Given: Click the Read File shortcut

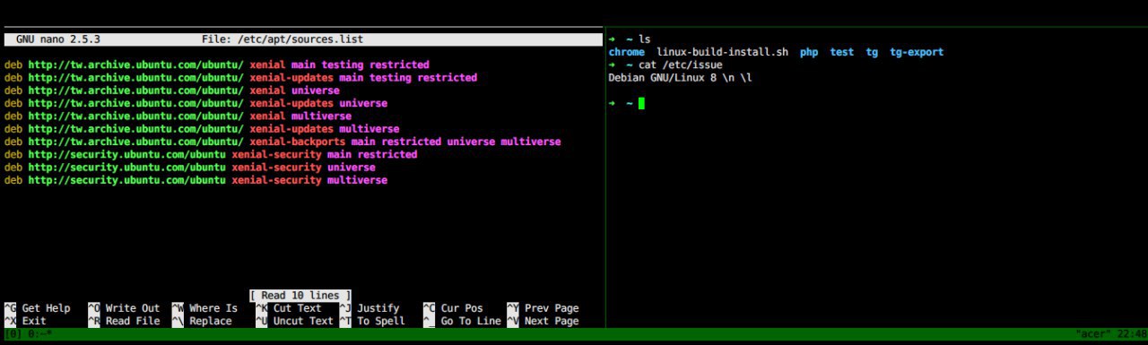Looking at the screenshot, I should point(124,321).
